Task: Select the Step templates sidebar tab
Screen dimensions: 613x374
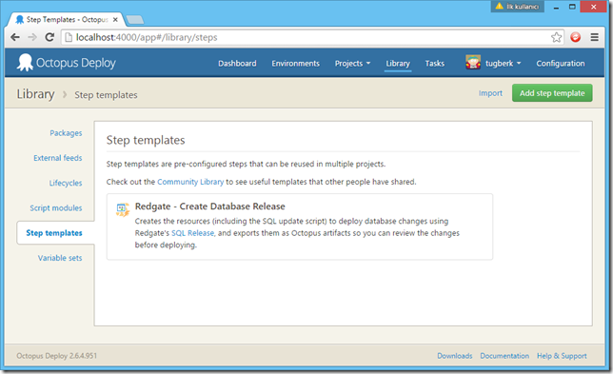Action: pos(54,233)
